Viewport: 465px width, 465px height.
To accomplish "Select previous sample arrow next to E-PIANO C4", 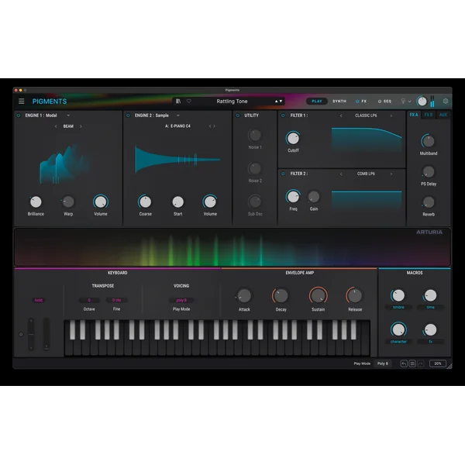I will click(x=210, y=126).
